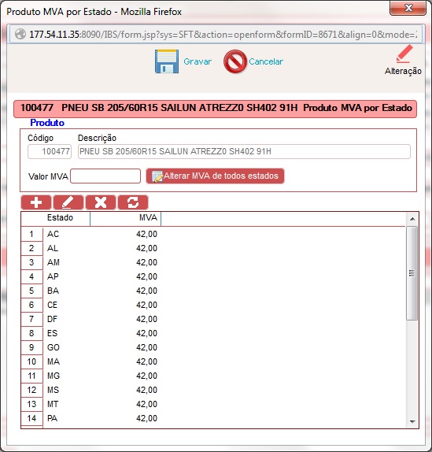This screenshot has height=452, width=432.
Task: Click the Cancelar link text
Action: (x=266, y=61)
